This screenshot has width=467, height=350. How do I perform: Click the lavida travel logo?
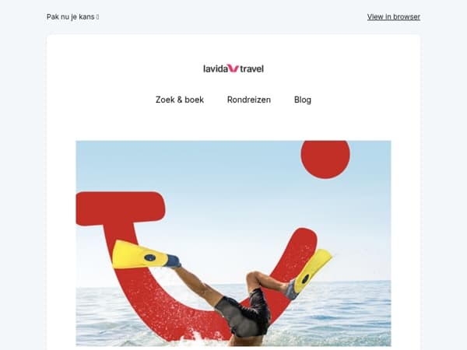pos(233,68)
